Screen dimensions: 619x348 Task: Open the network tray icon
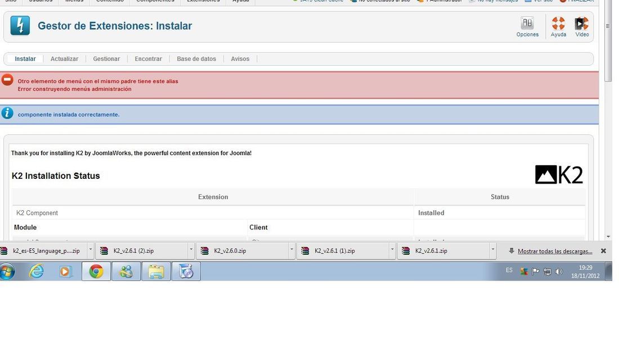547,272
